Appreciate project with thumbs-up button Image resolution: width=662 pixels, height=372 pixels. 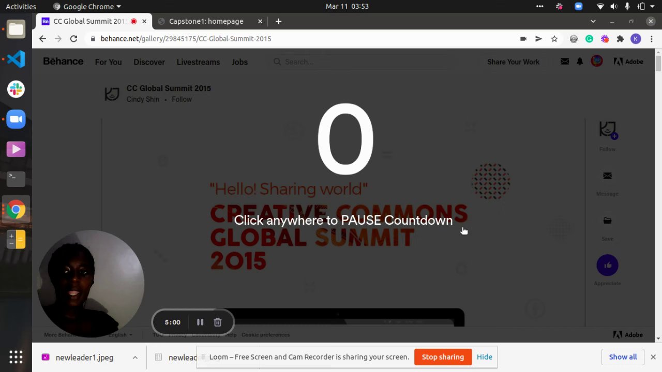(608, 266)
